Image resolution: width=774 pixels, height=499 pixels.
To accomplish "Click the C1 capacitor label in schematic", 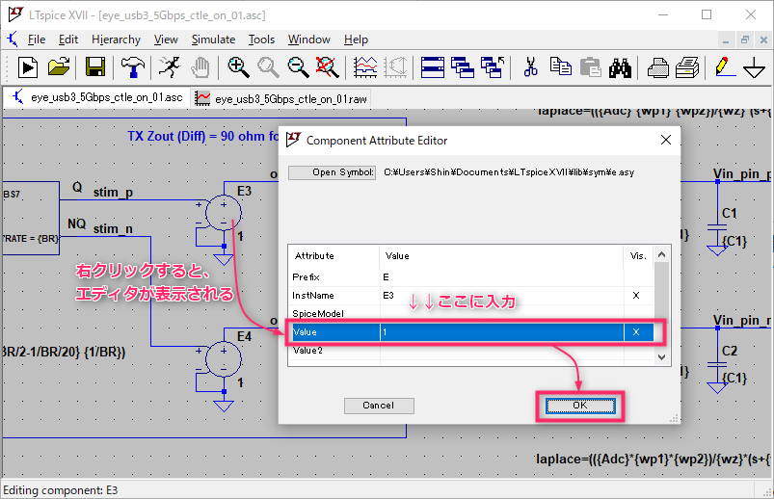I will pyautogui.click(x=729, y=213).
